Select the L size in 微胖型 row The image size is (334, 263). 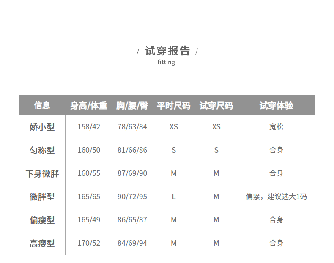click(173, 197)
